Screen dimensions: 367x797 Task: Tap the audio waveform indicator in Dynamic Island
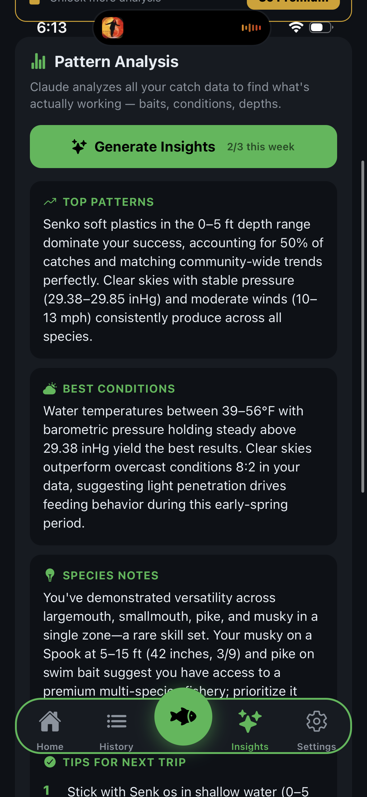point(251,28)
